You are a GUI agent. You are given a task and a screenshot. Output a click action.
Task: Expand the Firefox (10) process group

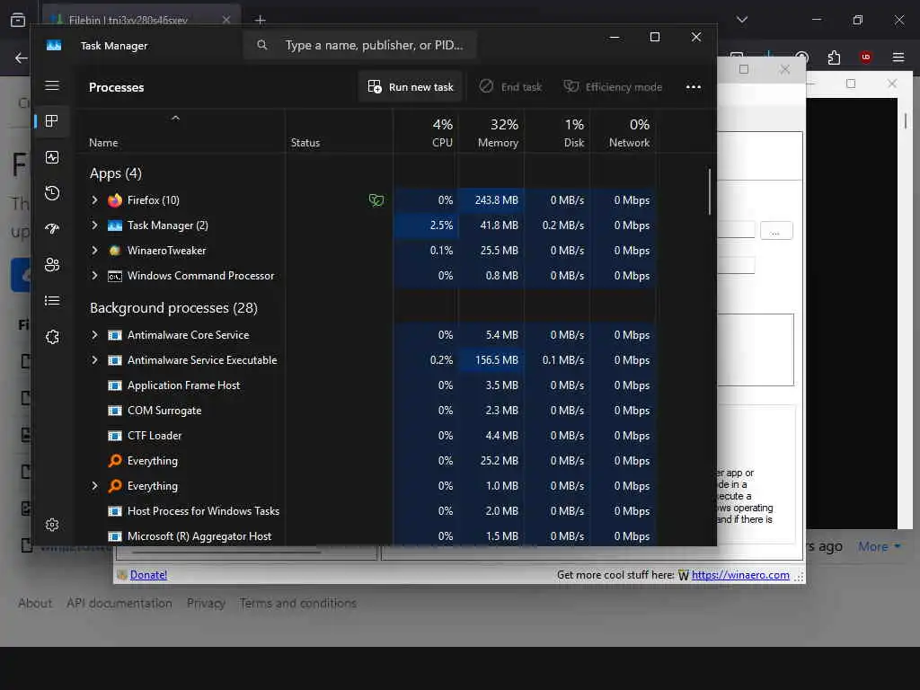[94, 200]
